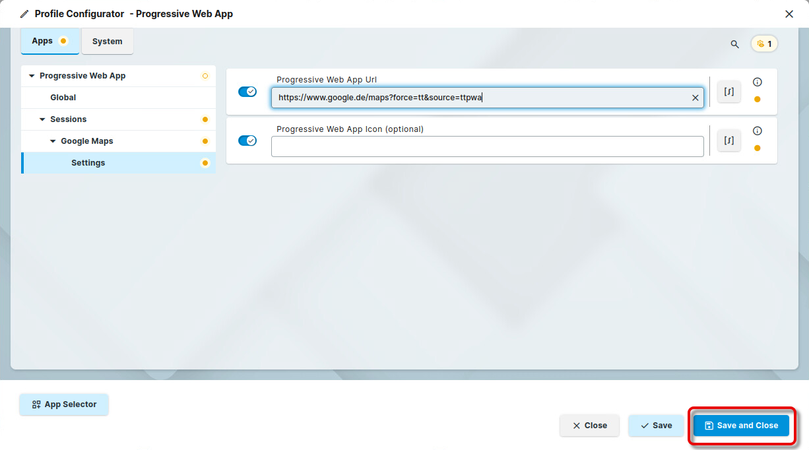Switch to the System tab
The image size is (809, 450).
click(107, 42)
